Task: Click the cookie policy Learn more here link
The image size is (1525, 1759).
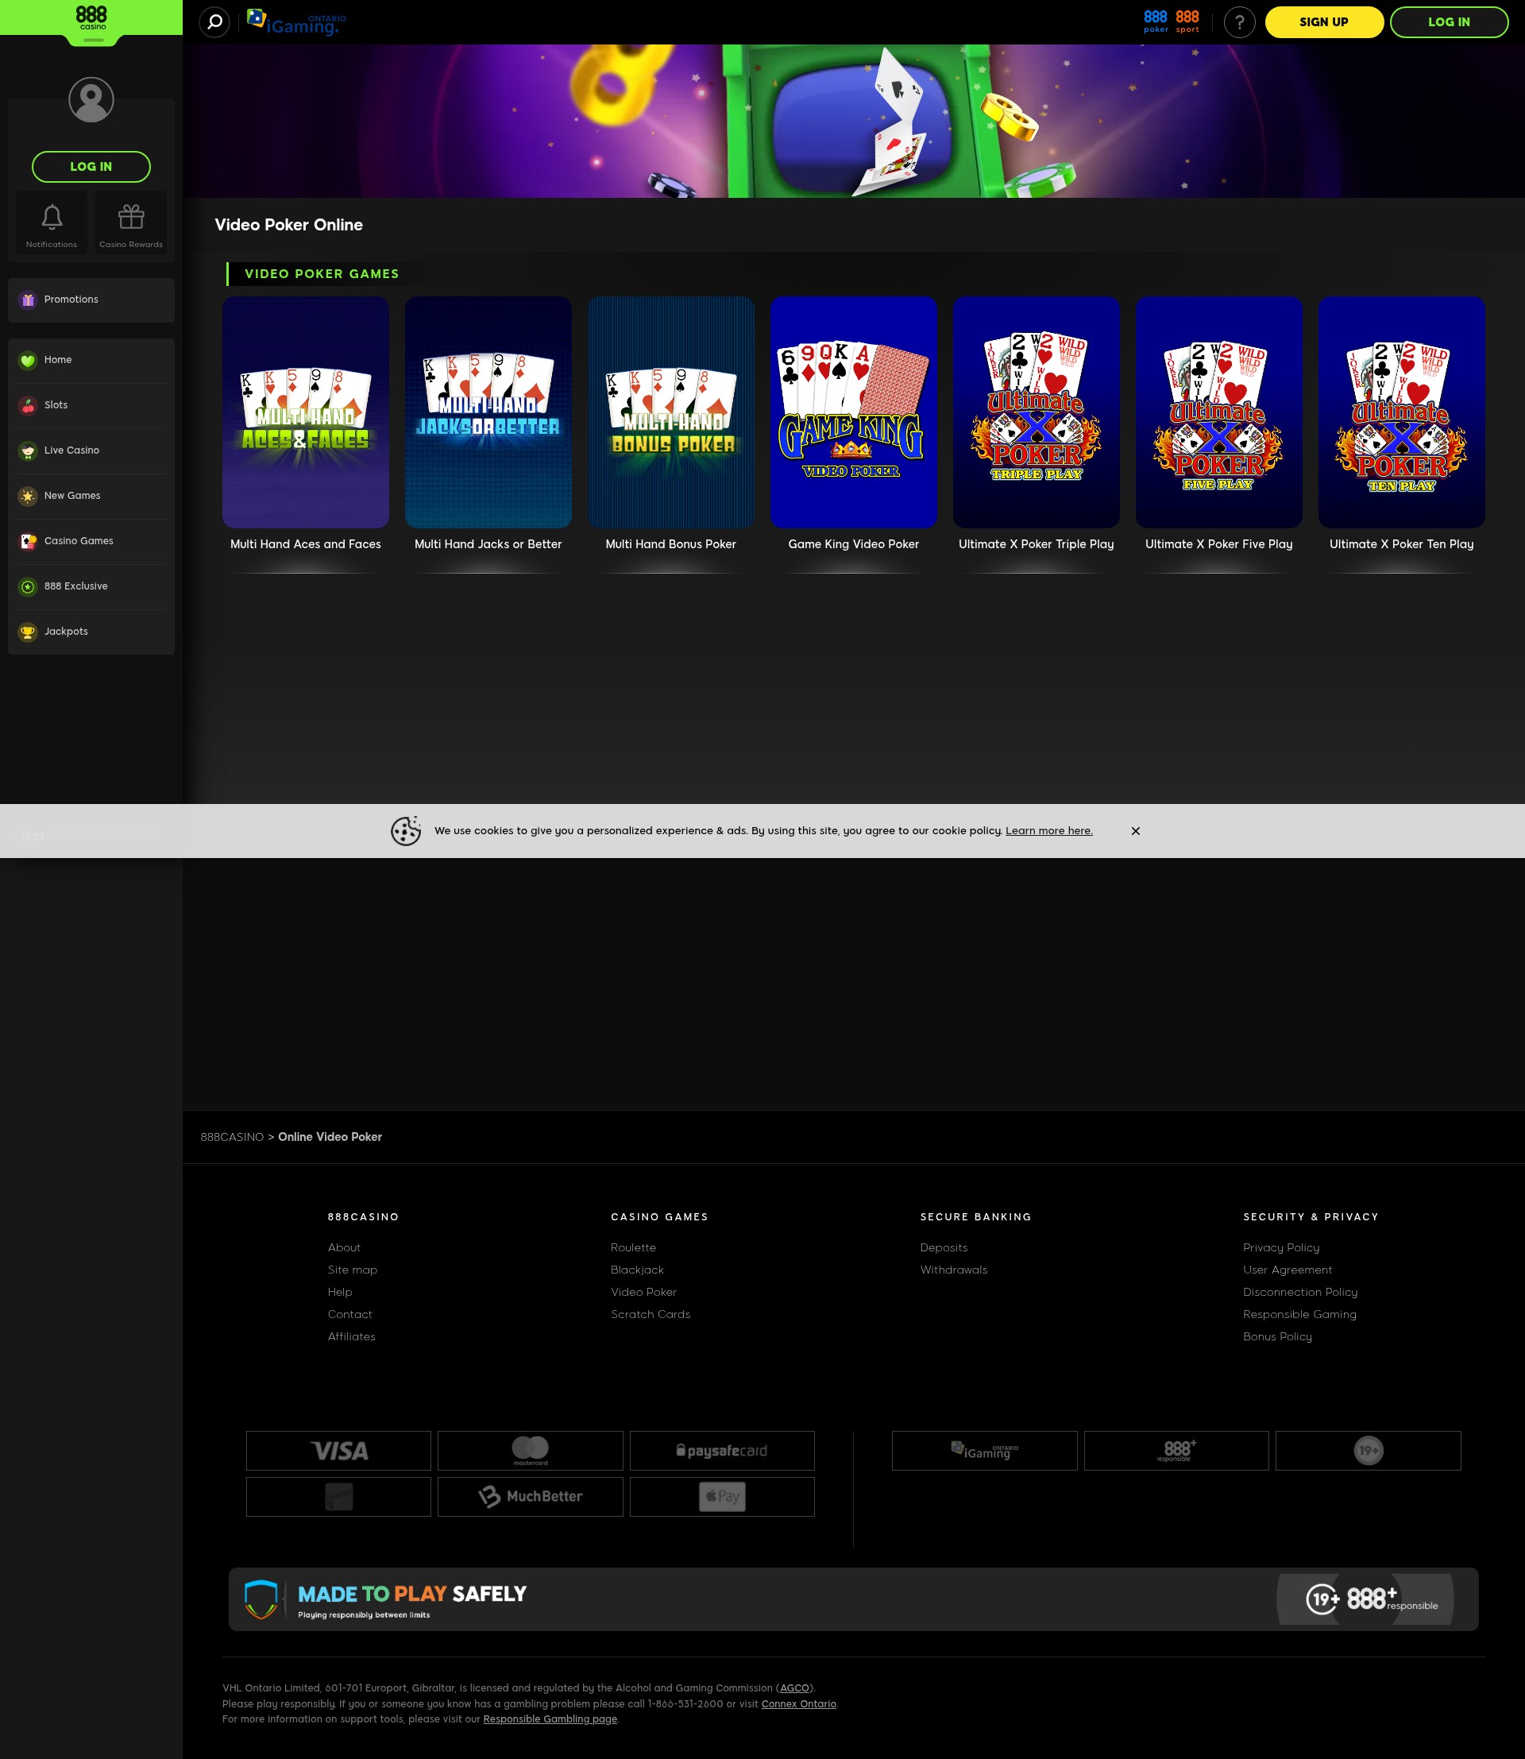Action: 1049,831
